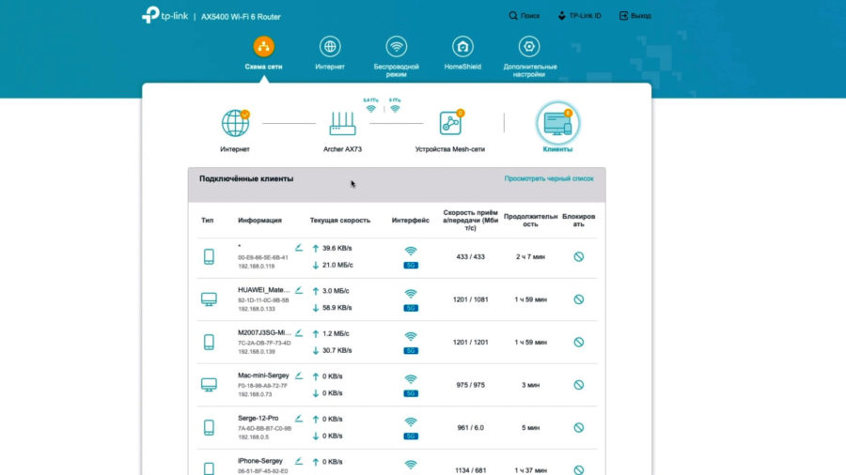Click the Тип column header

coord(207,221)
